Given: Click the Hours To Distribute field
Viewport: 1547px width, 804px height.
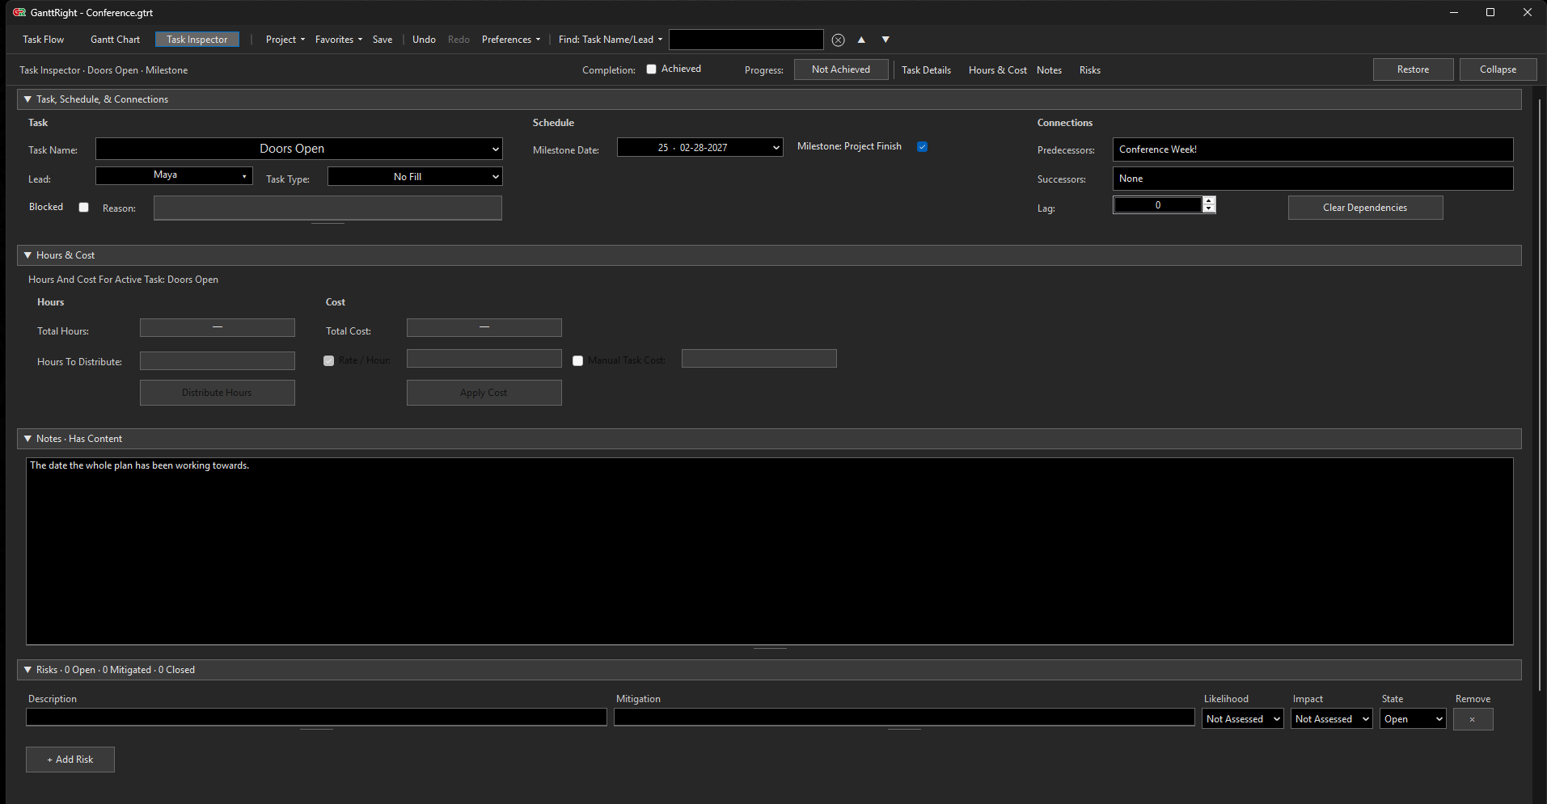Looking at the screenshot, I should pos(217,360).
